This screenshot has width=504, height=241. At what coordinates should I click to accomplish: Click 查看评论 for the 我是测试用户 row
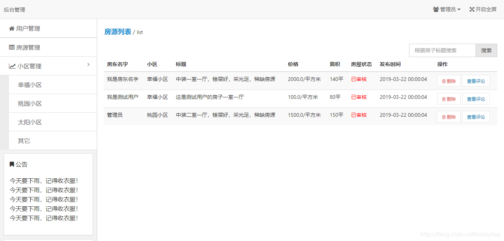coord(476,99)
